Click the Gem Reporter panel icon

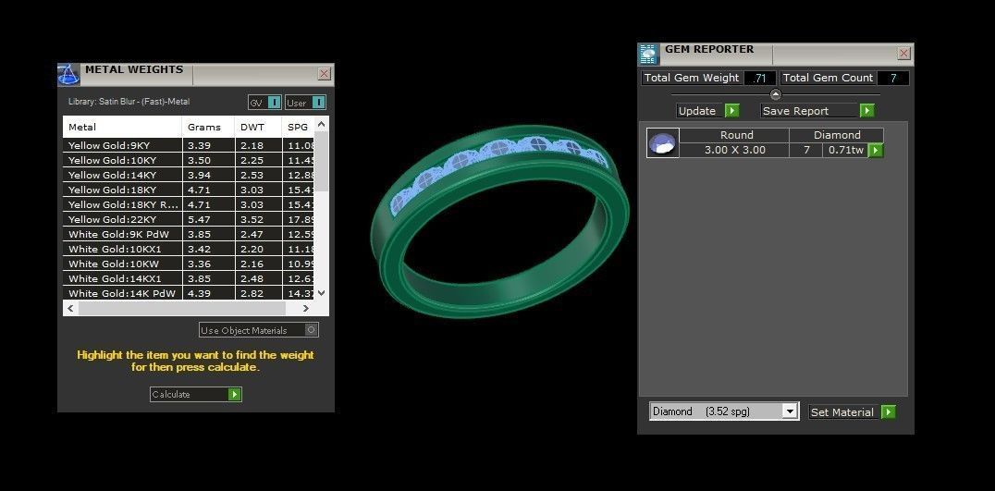click(x=648, y=54)
